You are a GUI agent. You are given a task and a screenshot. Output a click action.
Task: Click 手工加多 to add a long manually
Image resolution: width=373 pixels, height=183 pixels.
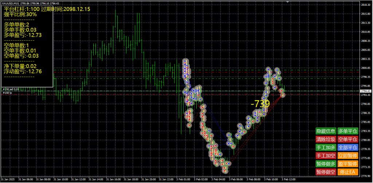coord(326,147)
